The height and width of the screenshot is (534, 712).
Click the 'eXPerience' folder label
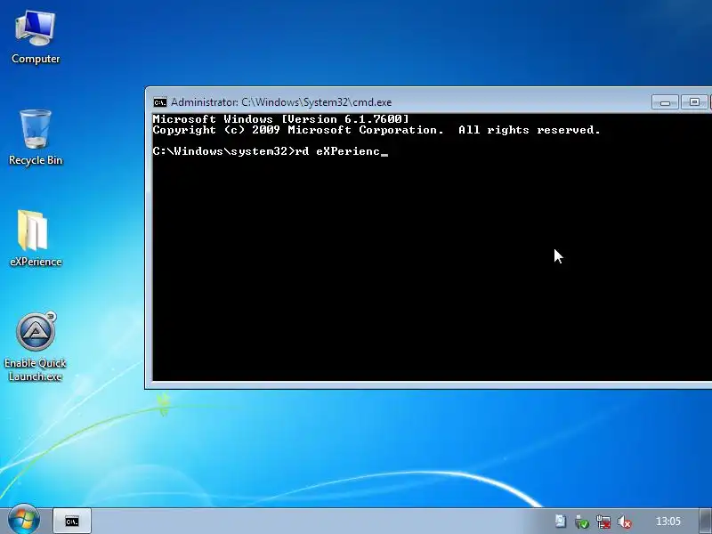[x=36, y=262]
